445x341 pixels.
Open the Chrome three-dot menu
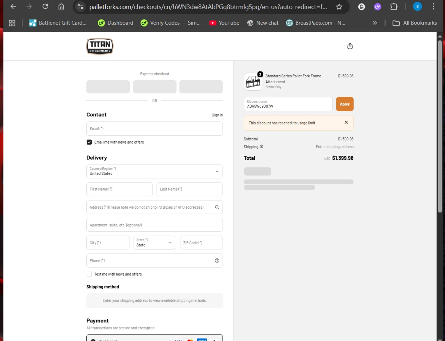(433, 7)
